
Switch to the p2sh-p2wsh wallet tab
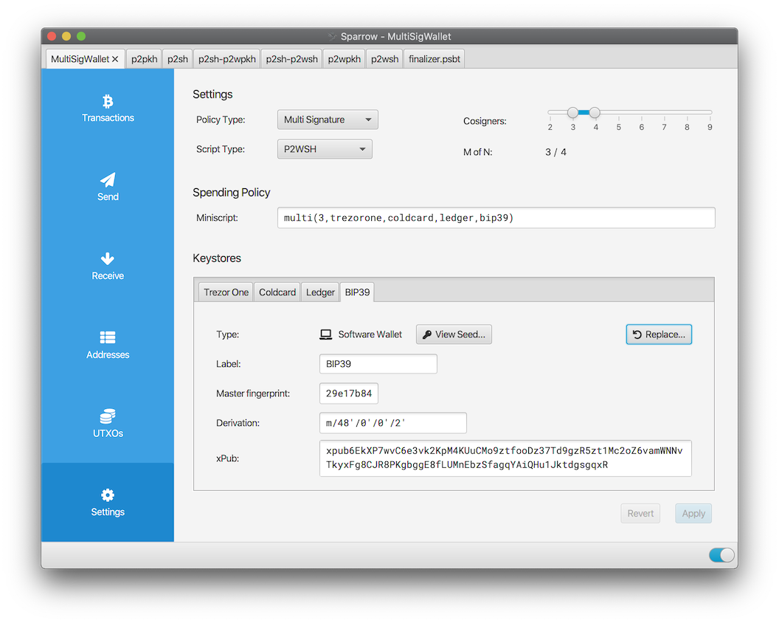tap(291, 59)
